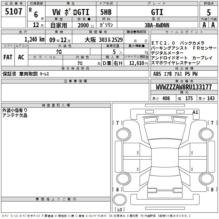The image size is (219, 219).
Task: Click the first registration year R 6
Action: click(x=36, y=13)
